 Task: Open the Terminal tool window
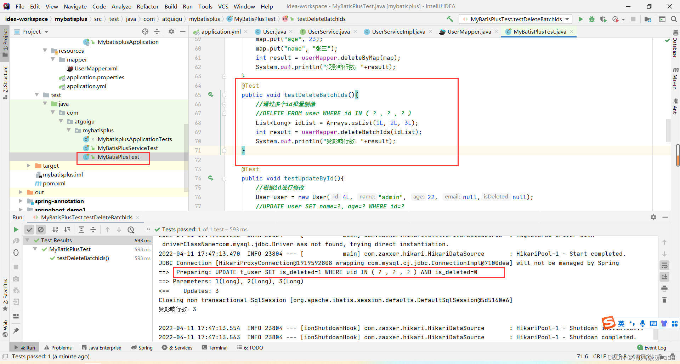click(x=215, y=348)
